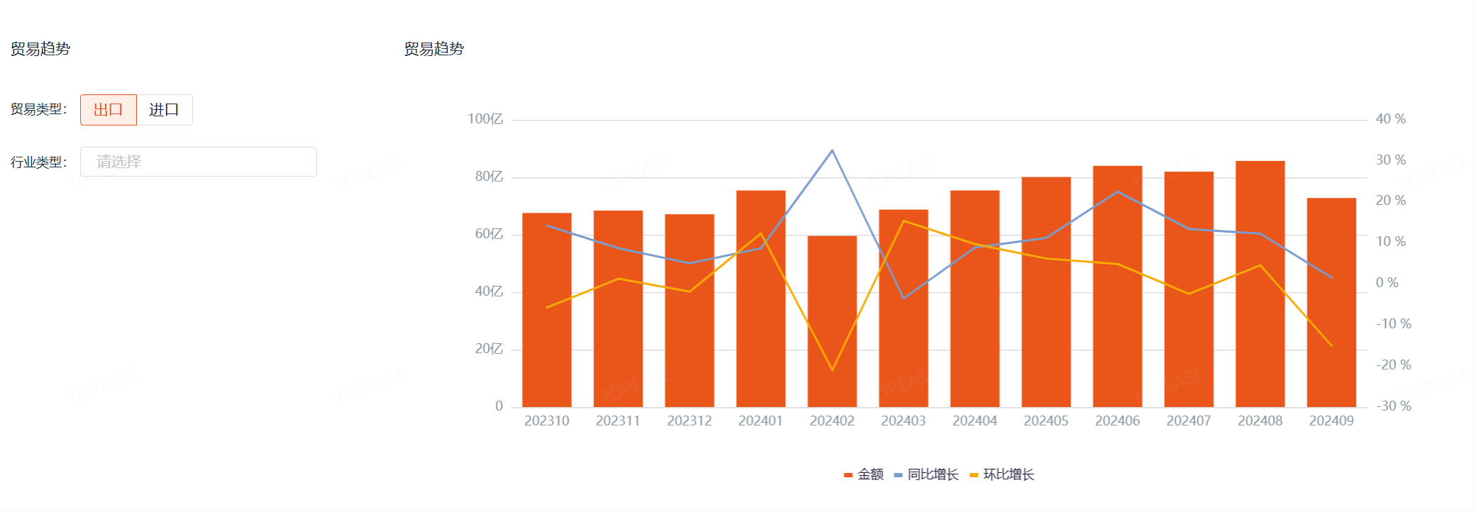Click the yellow line's lowest point at 202402
This screenshot has height=512, width=1474.
point(832,370)
